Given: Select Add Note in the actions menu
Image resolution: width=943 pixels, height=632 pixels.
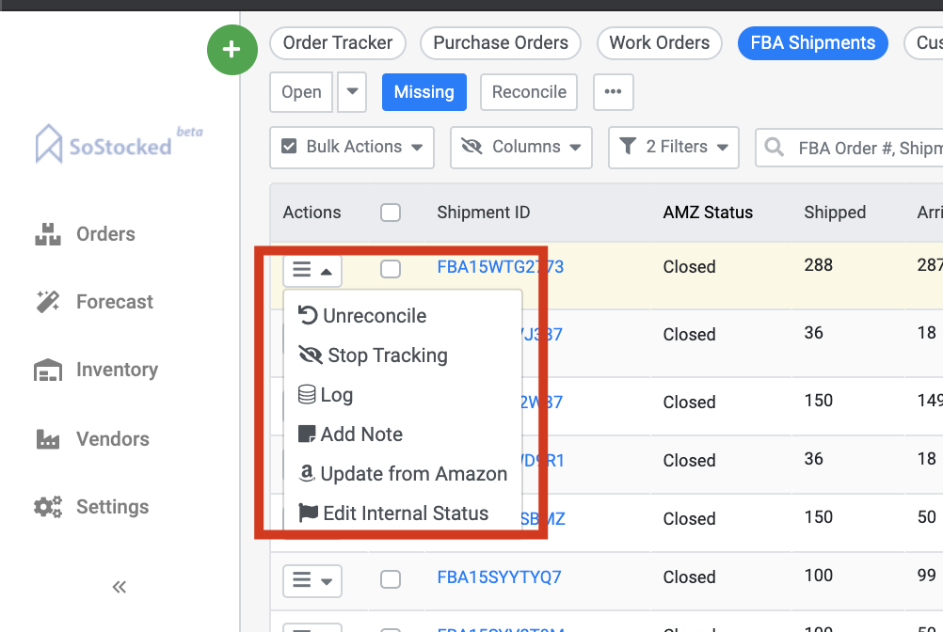Looking at the screenshot, I should 350,434.
